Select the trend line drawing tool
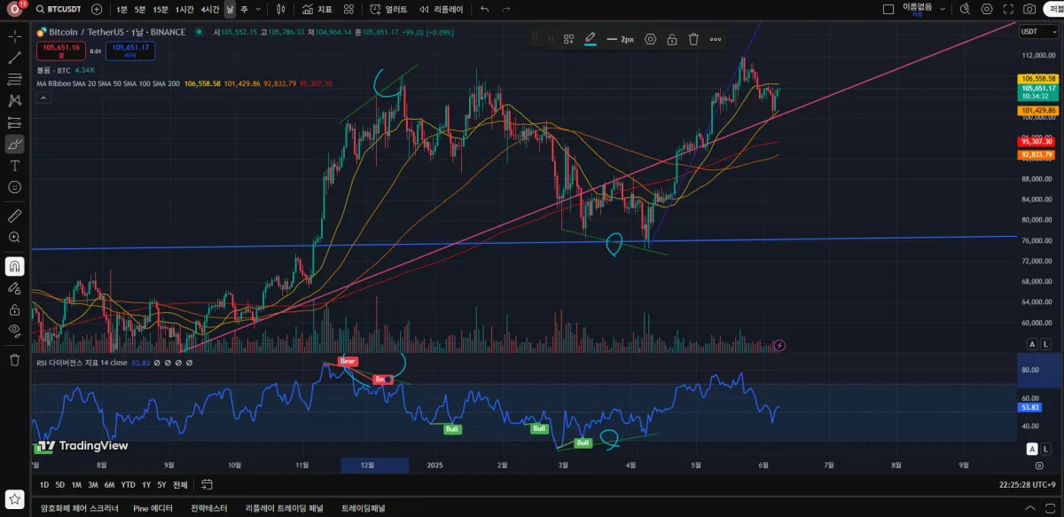This screenshot has height=517, width=1064. [x=14, y=58]
